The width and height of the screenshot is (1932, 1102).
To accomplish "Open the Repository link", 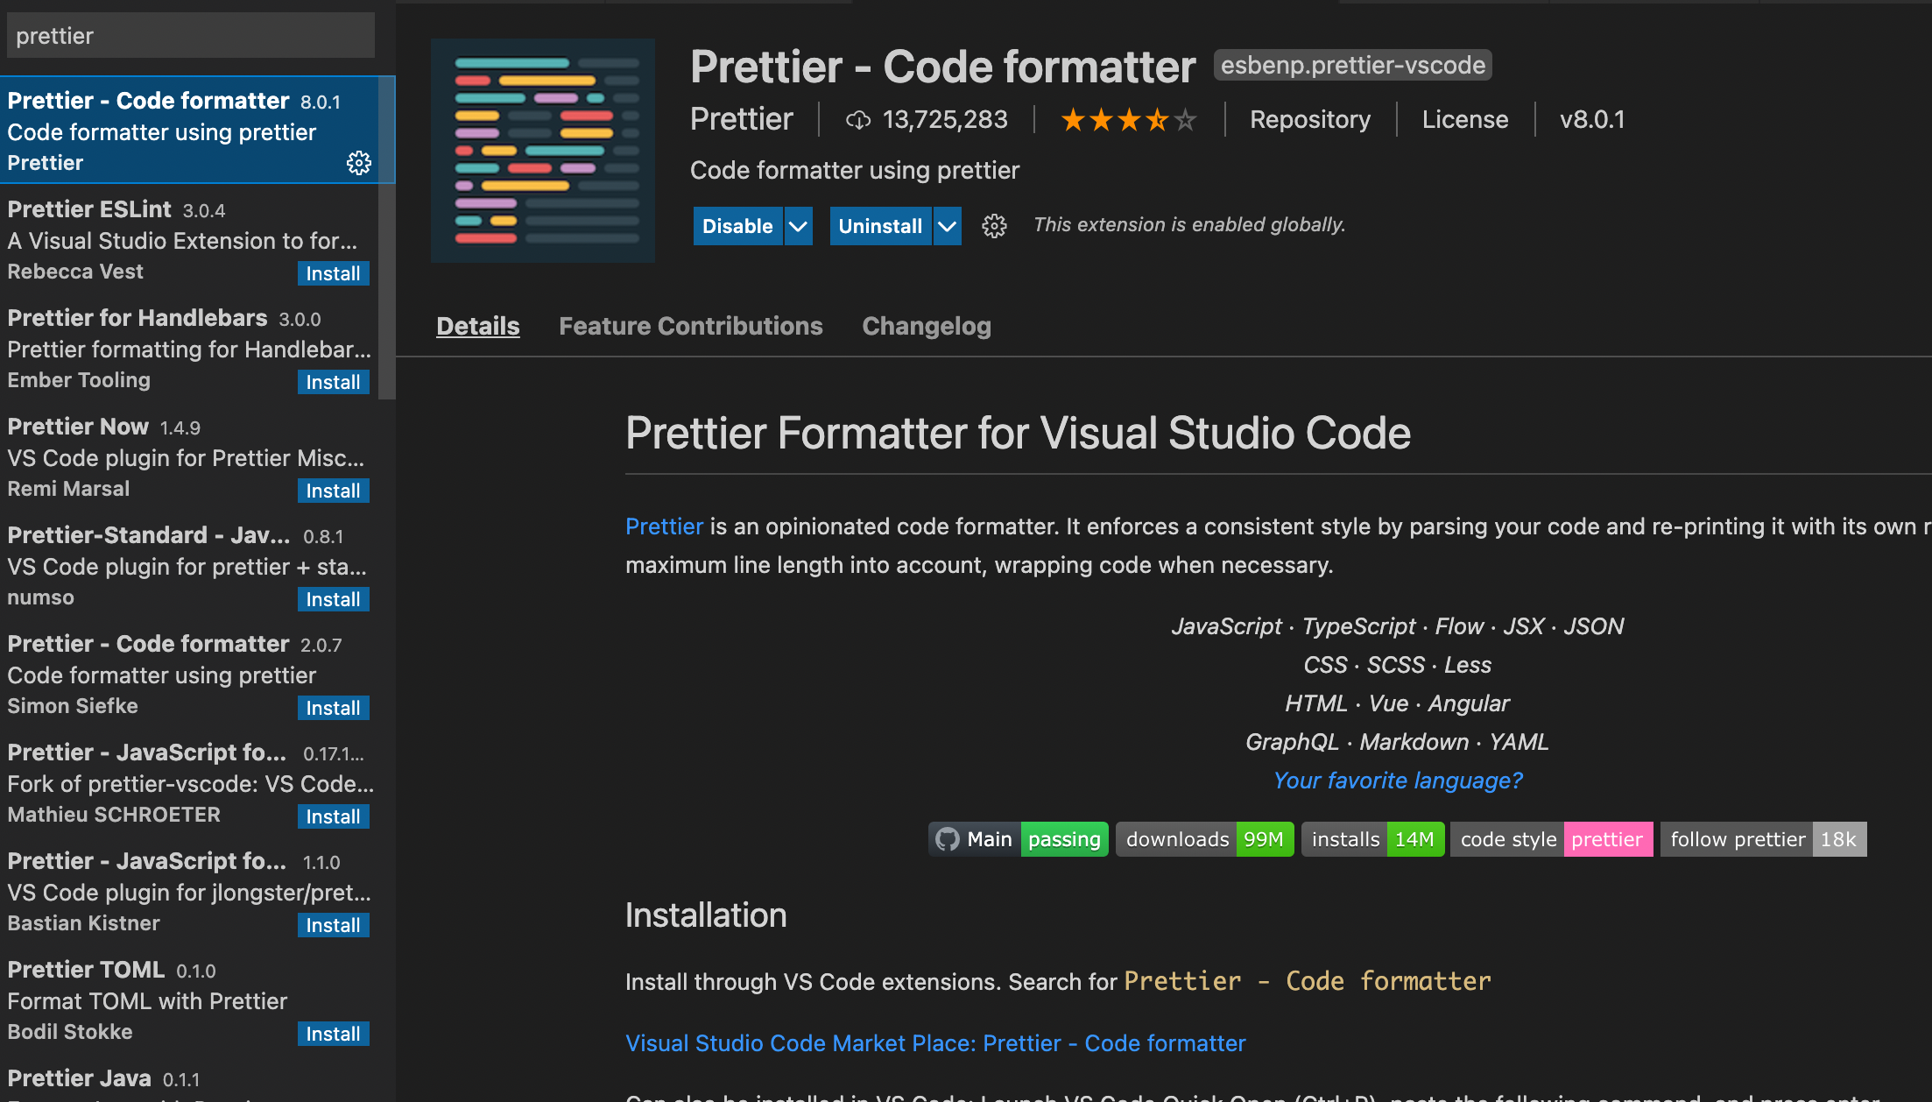I will click(1309, 119).
